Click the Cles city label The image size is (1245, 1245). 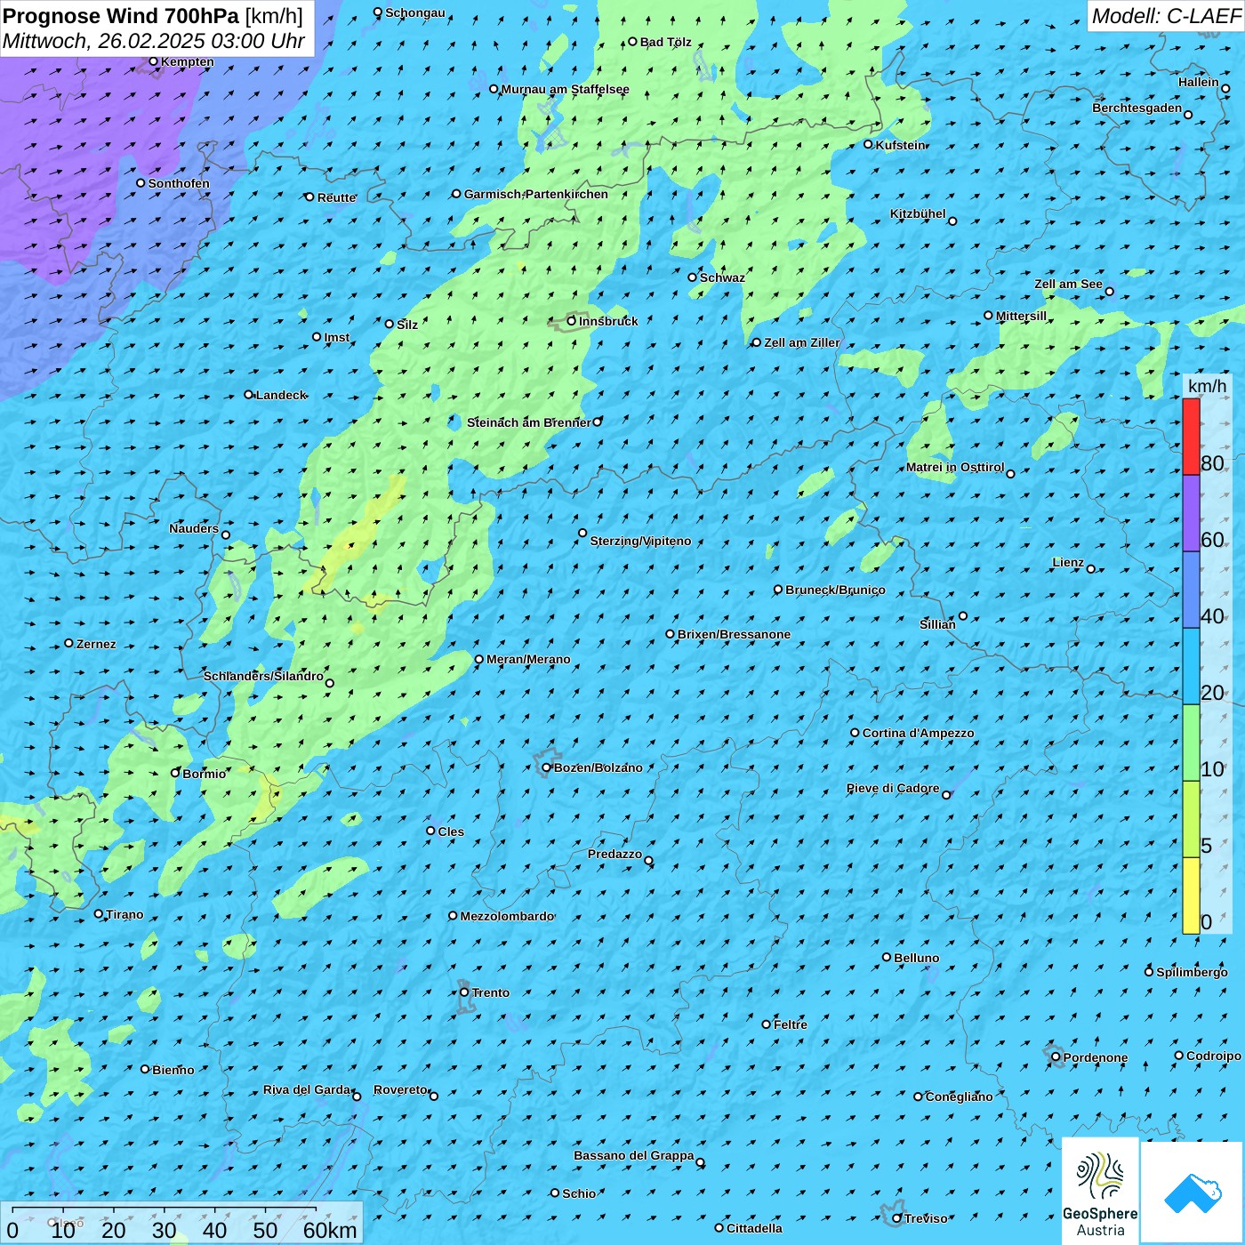451,831
